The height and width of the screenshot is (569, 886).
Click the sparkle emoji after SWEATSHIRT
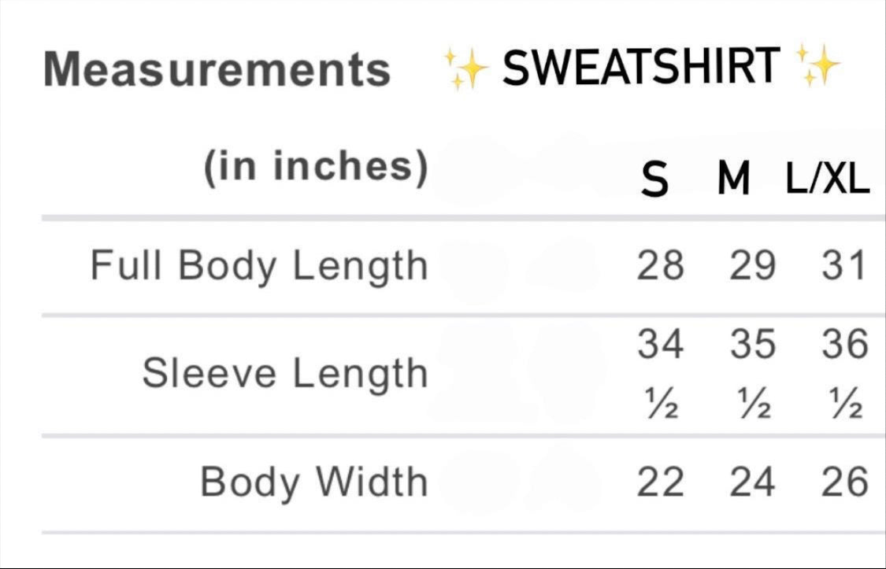(818, 65)
